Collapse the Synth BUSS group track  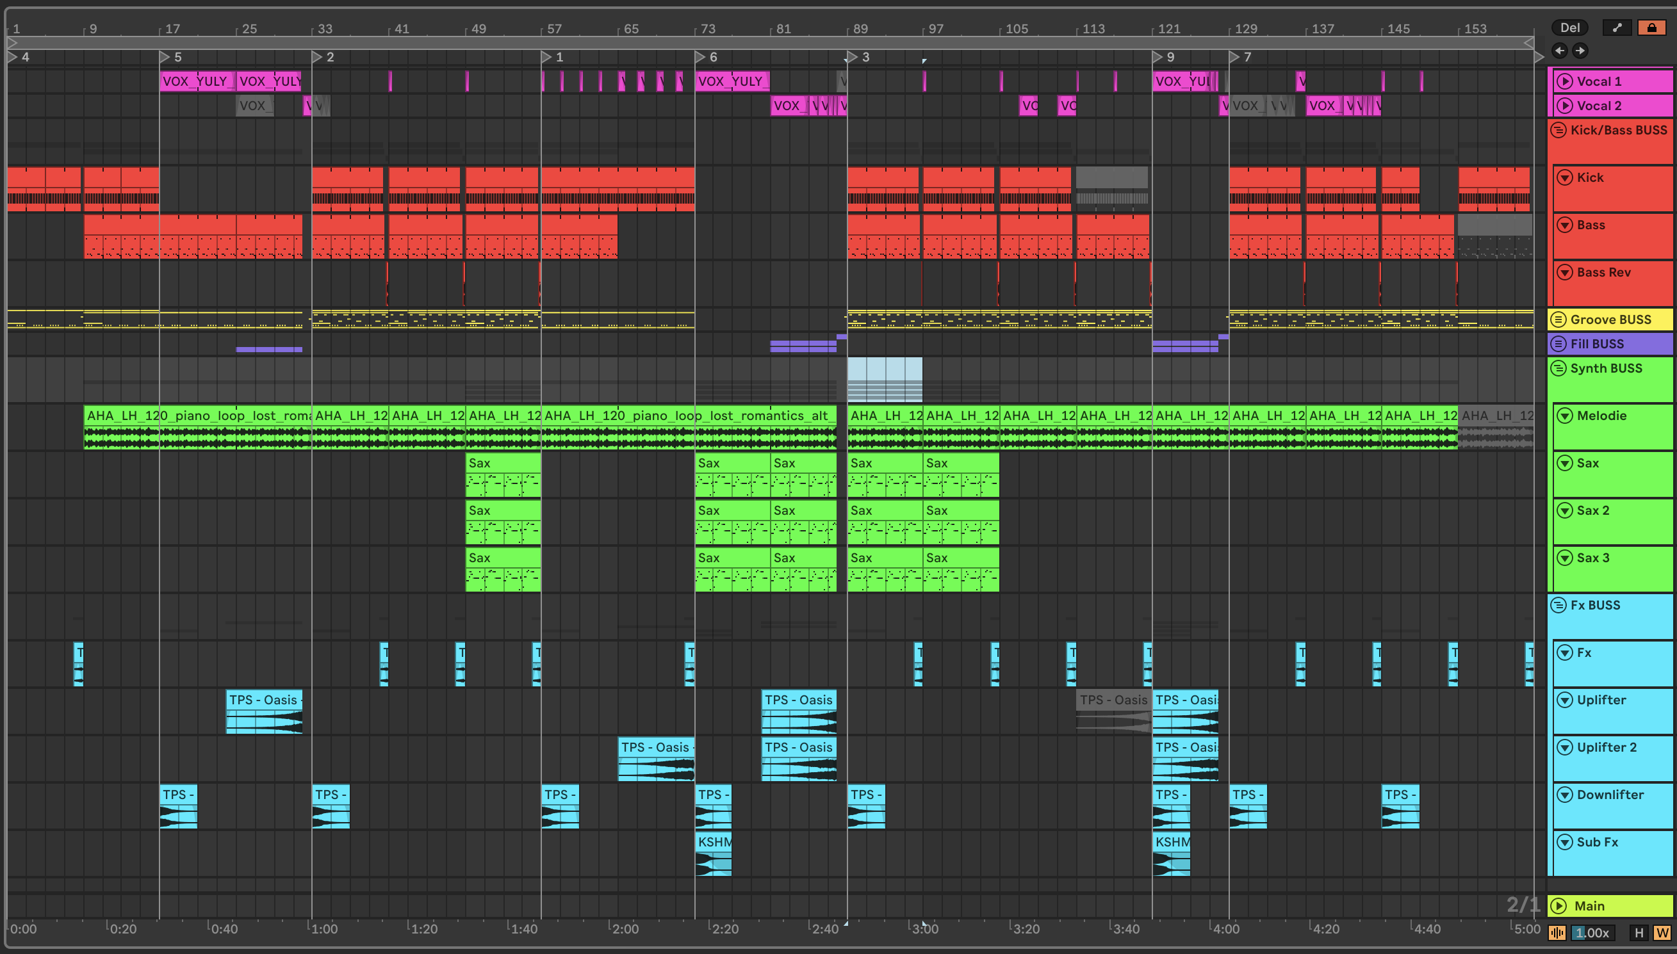[1558, 368]
